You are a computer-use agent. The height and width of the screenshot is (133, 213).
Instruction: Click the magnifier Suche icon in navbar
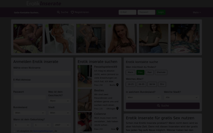[59, 12]
